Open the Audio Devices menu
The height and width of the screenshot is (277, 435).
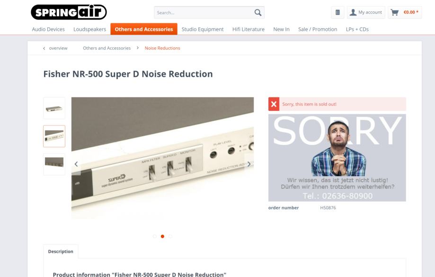tap(48, 29)
